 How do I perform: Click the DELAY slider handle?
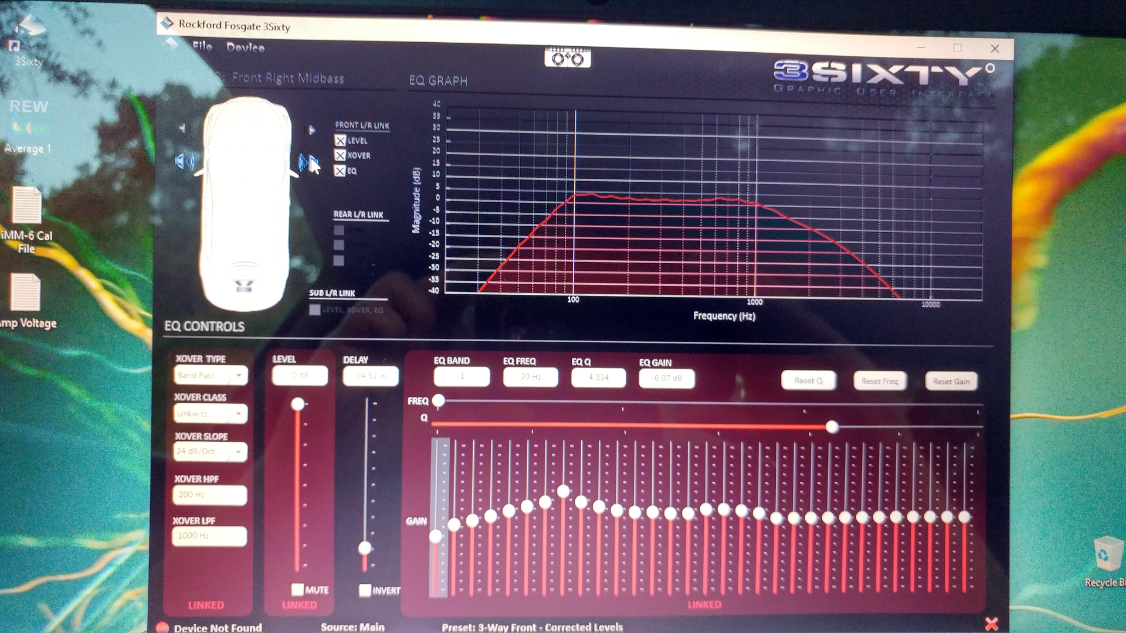point(365,548)
